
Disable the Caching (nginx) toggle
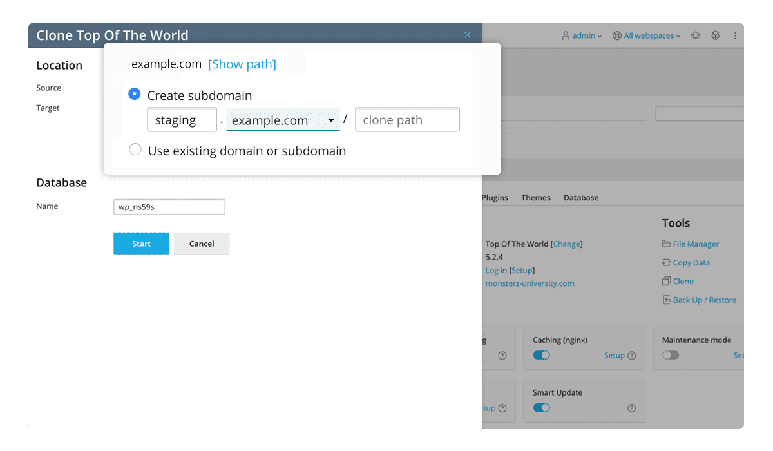pyautogui.click(x=542, y=355)
